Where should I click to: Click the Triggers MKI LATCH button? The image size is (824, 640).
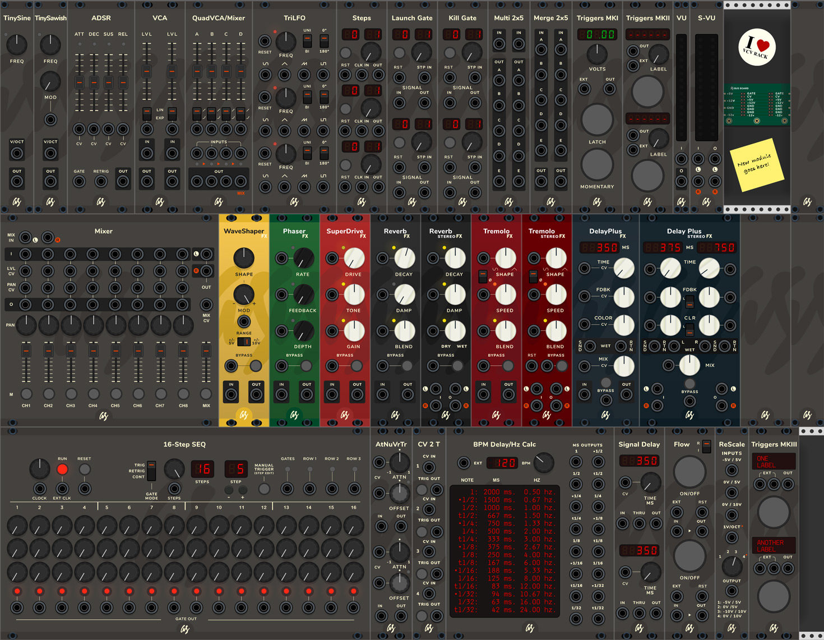tap(598, 119)
